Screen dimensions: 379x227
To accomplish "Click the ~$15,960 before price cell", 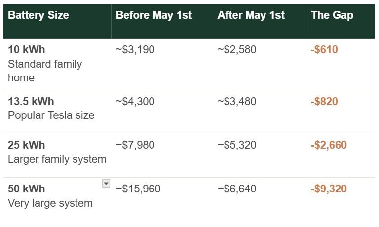I will (138, 189).
